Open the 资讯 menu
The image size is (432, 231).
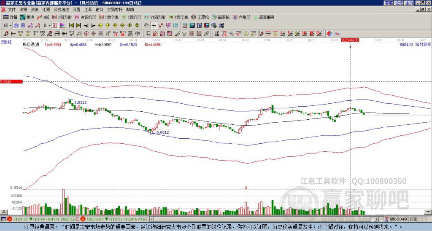pos(35,10)
